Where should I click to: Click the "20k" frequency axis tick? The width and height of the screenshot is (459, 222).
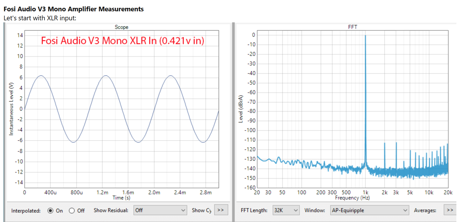tap(448, 192)
